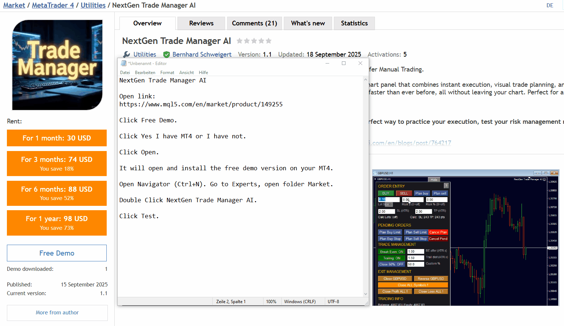Screen dimensions: 564x326
Task: Click the editor vertical scrollbar track
Action: (365, 187)
